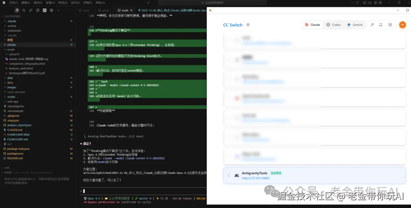The image size is (411, 208).
Task: Select the AntigravityTools provider card
Action: tap(314, 176)
